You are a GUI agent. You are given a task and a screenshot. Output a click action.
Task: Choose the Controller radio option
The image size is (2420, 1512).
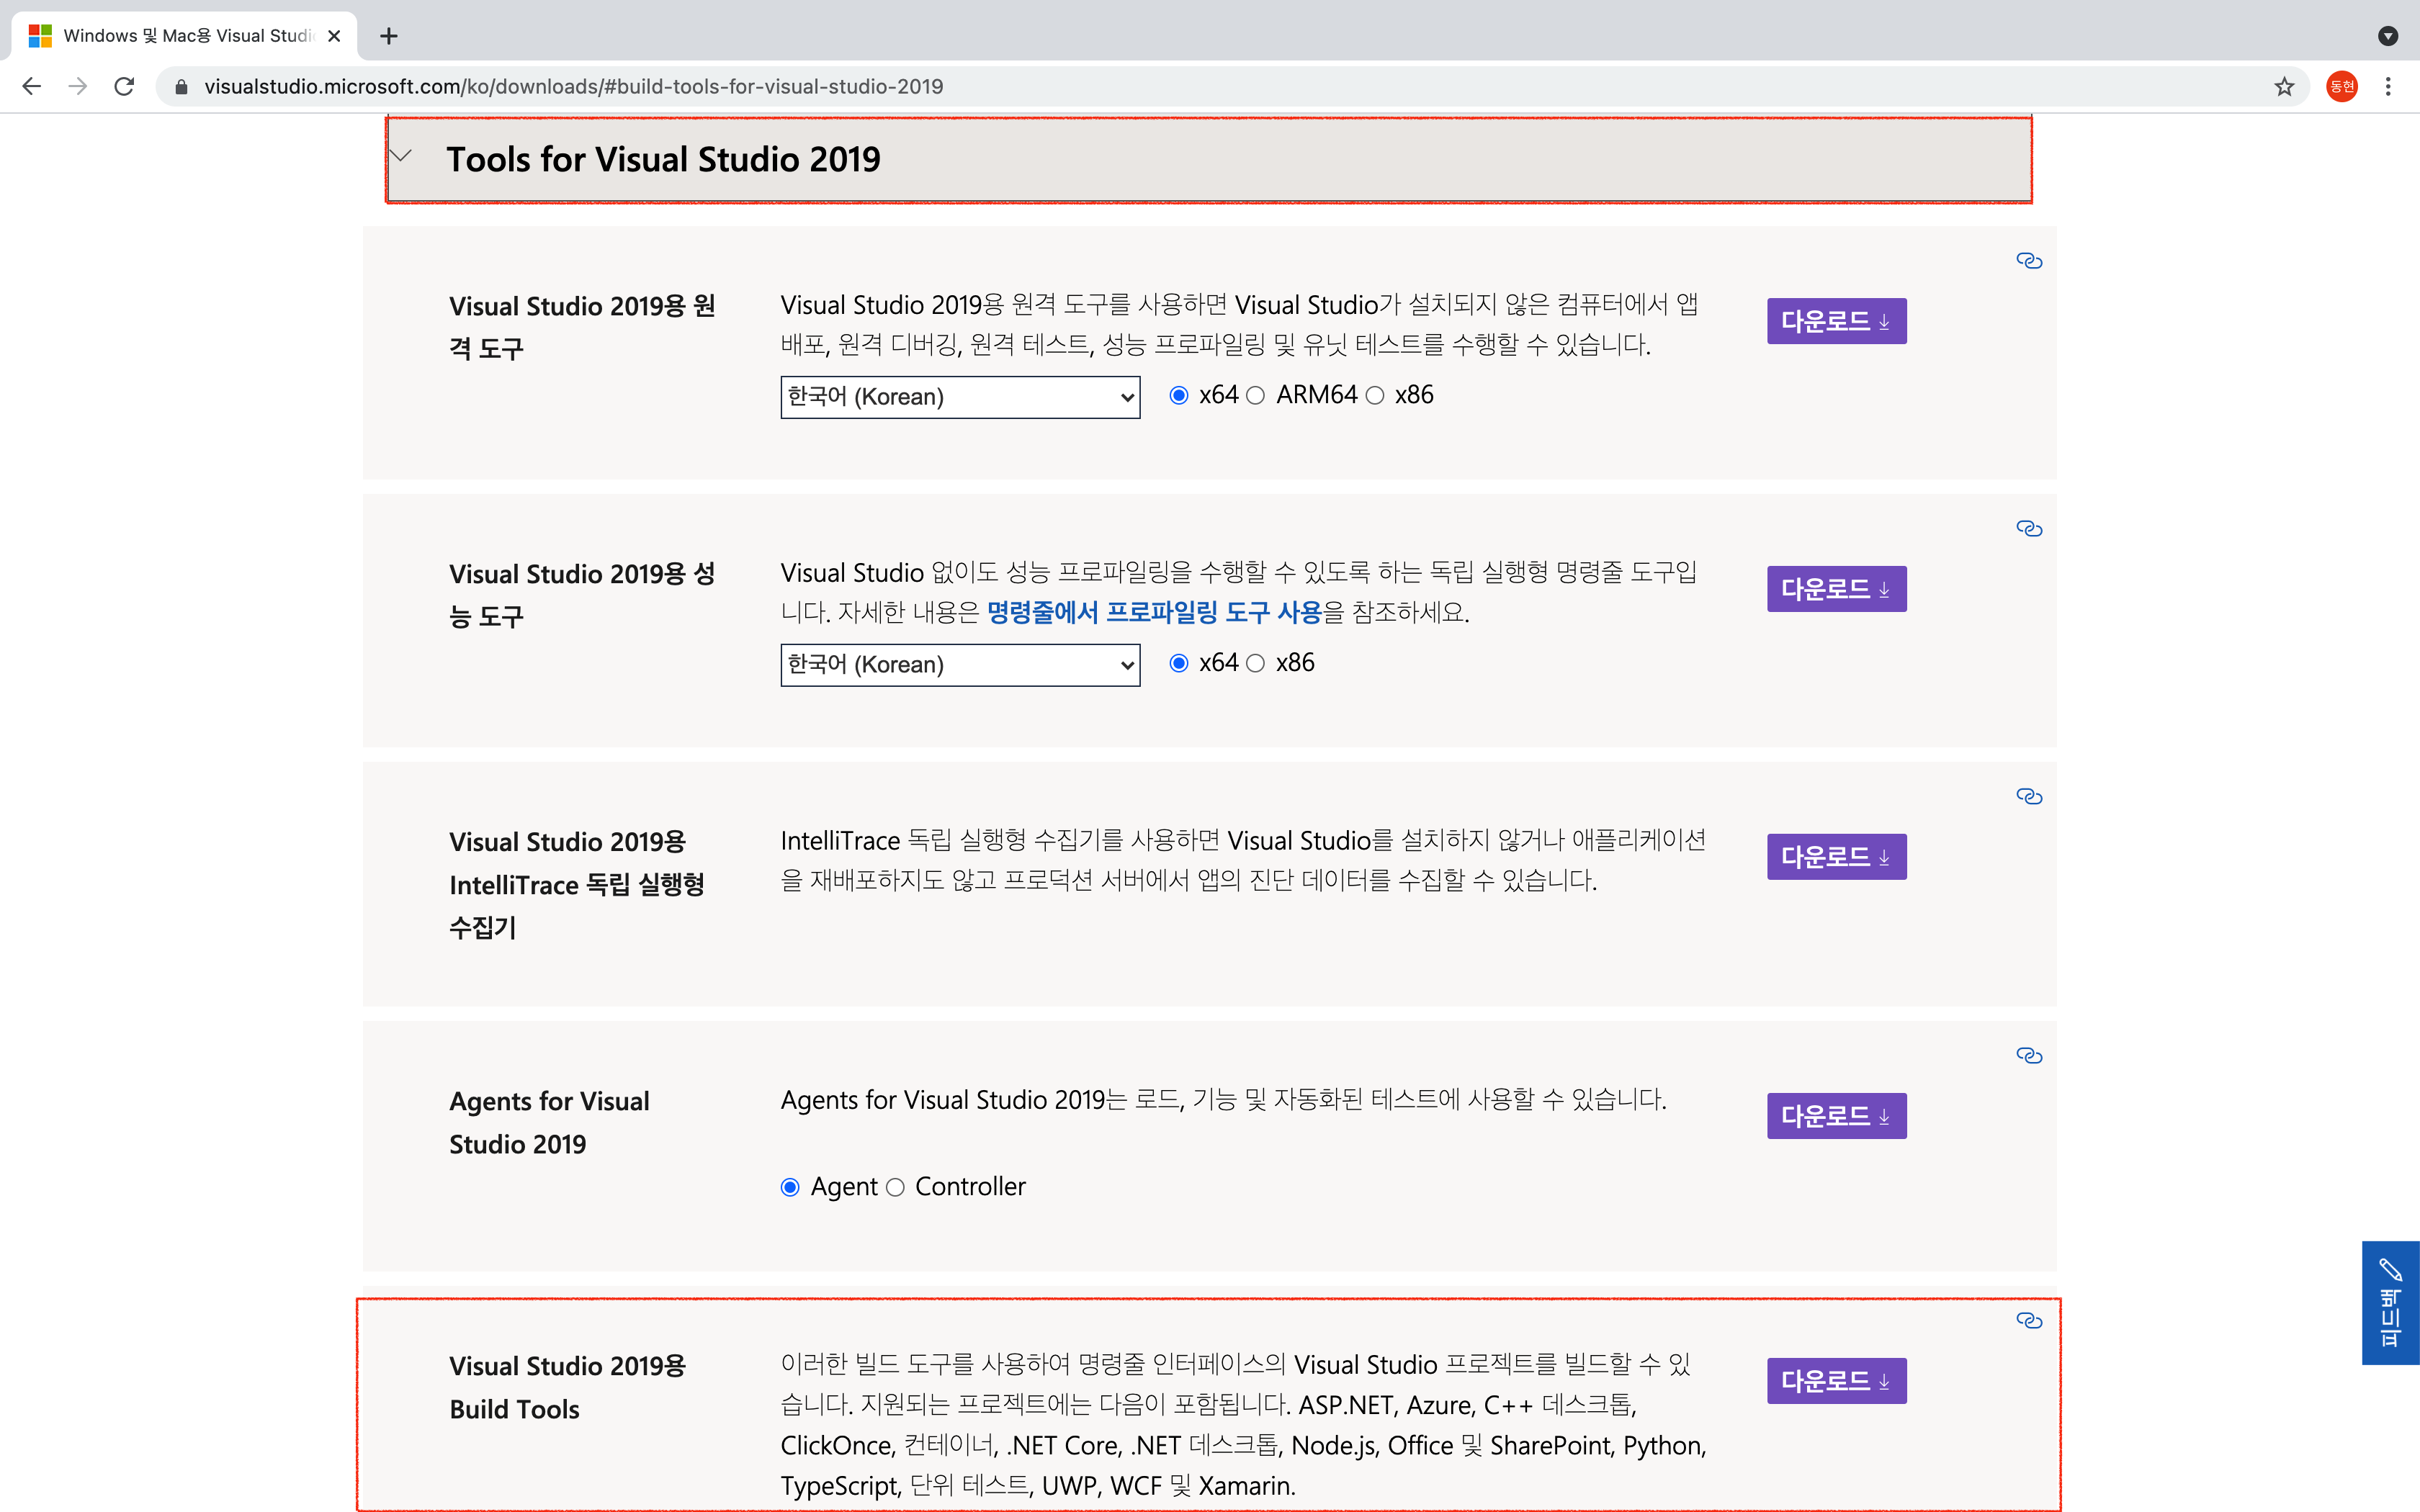(x=895, y=1188)
